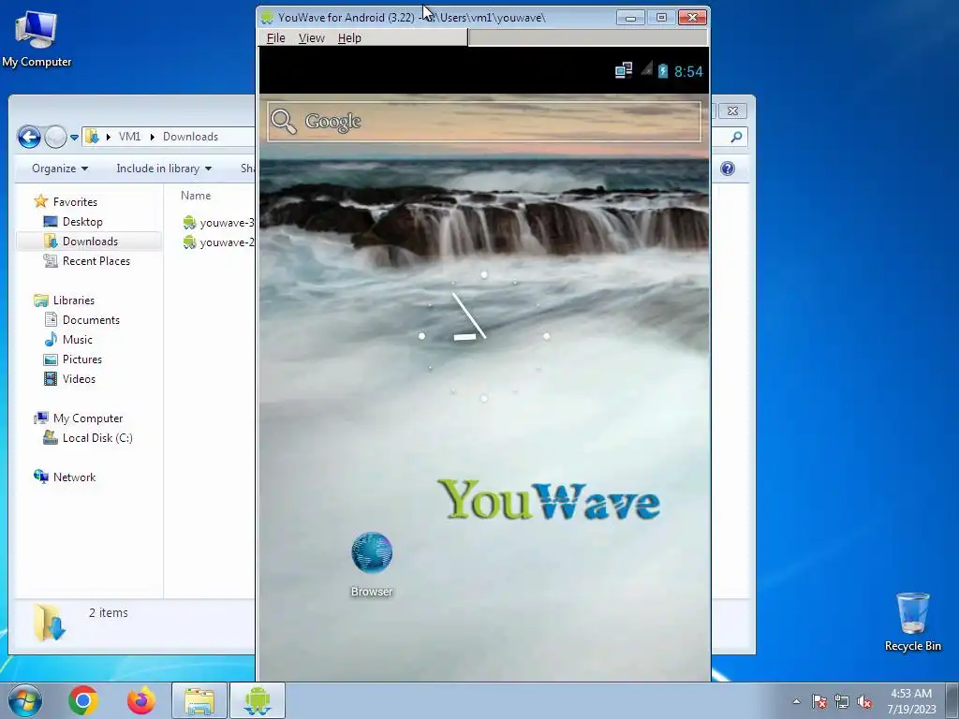This screenshot has height=719, width=959.
Task: Click the Explorer search magnifier icon
Action: 736,137
